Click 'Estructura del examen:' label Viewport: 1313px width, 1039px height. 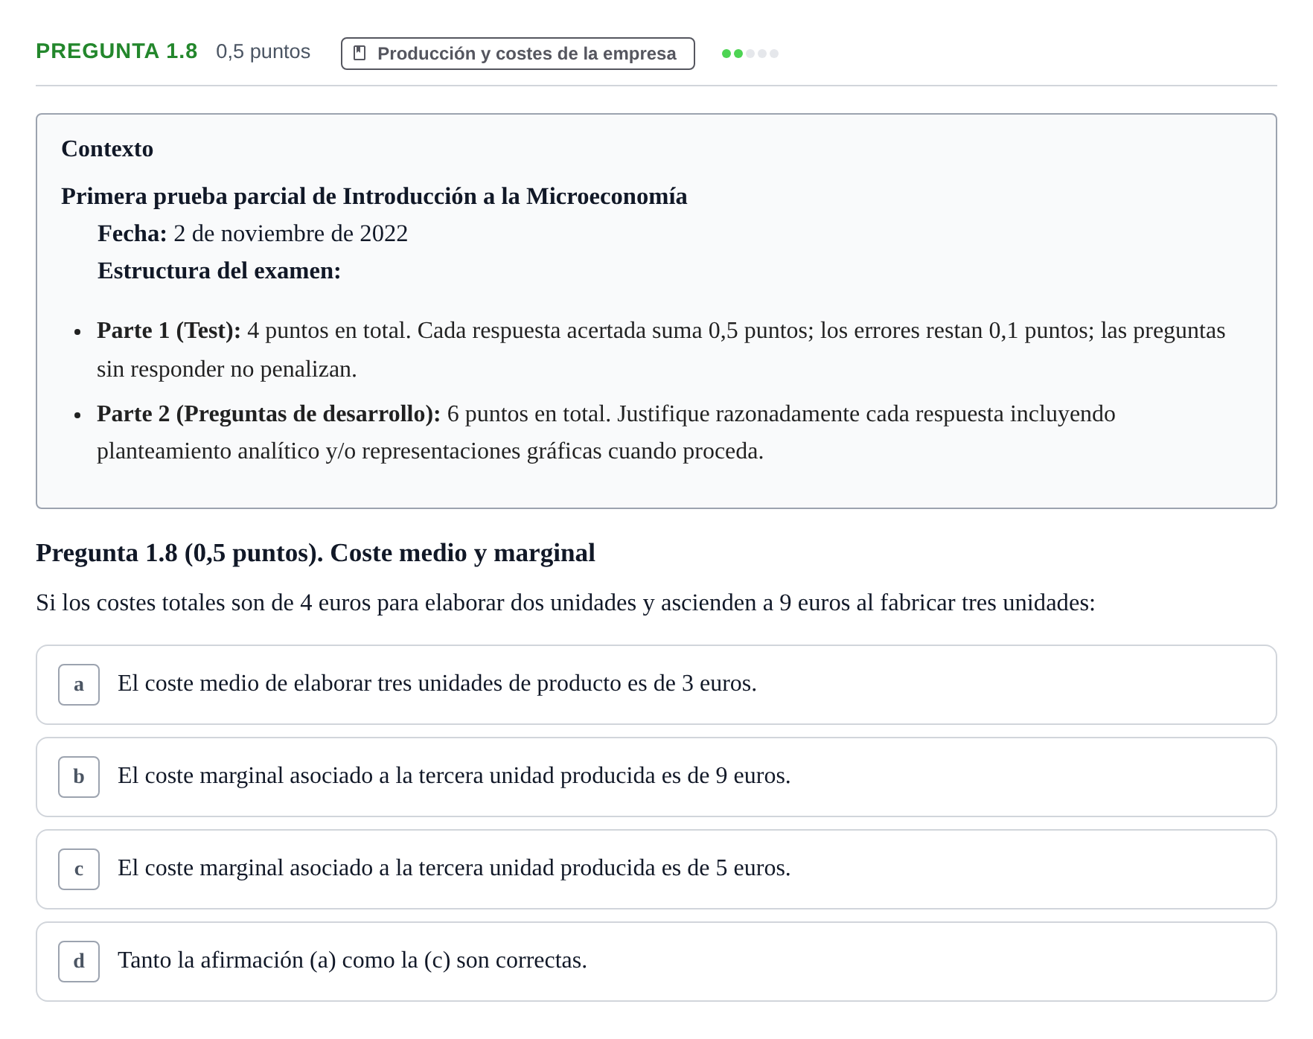(x=219, y=271)
